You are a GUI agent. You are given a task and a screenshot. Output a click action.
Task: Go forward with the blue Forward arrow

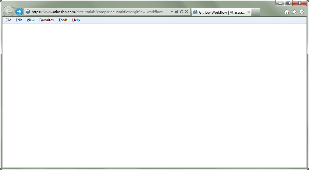[x=19, y=12]
